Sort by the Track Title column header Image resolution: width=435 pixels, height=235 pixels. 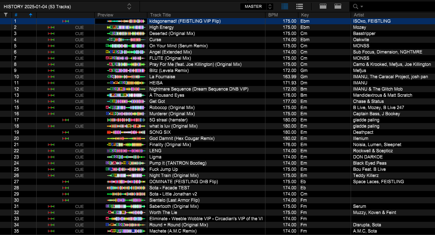(x=161, y=15)
